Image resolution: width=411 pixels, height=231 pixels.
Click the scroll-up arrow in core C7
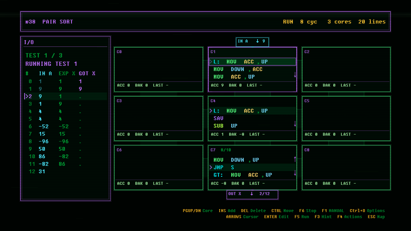295,159
